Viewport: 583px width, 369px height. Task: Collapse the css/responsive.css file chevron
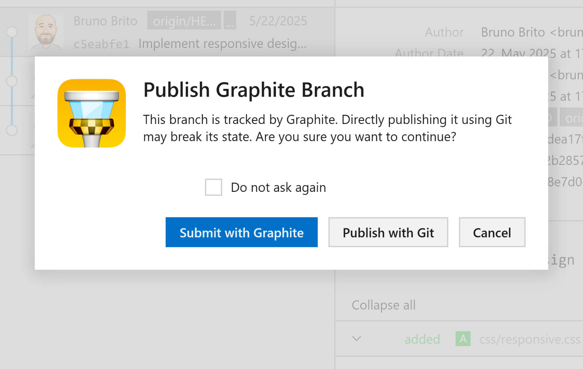(356, 339)
